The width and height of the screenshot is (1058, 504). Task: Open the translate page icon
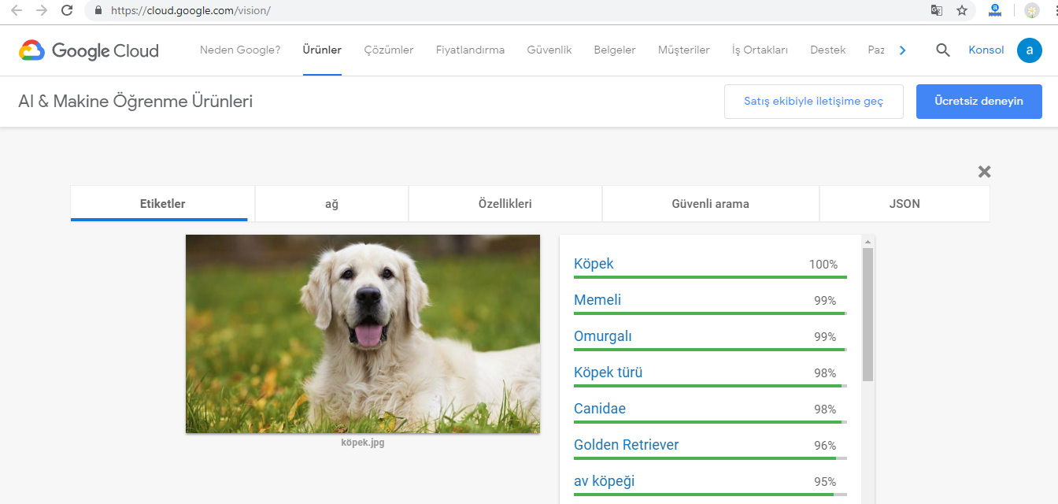(937, 10)
